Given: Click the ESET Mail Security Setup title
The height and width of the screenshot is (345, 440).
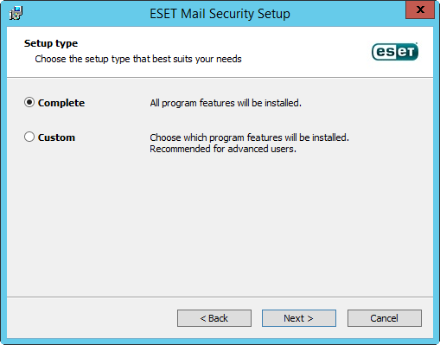Looking at the screenshot, I should [220, 14].
